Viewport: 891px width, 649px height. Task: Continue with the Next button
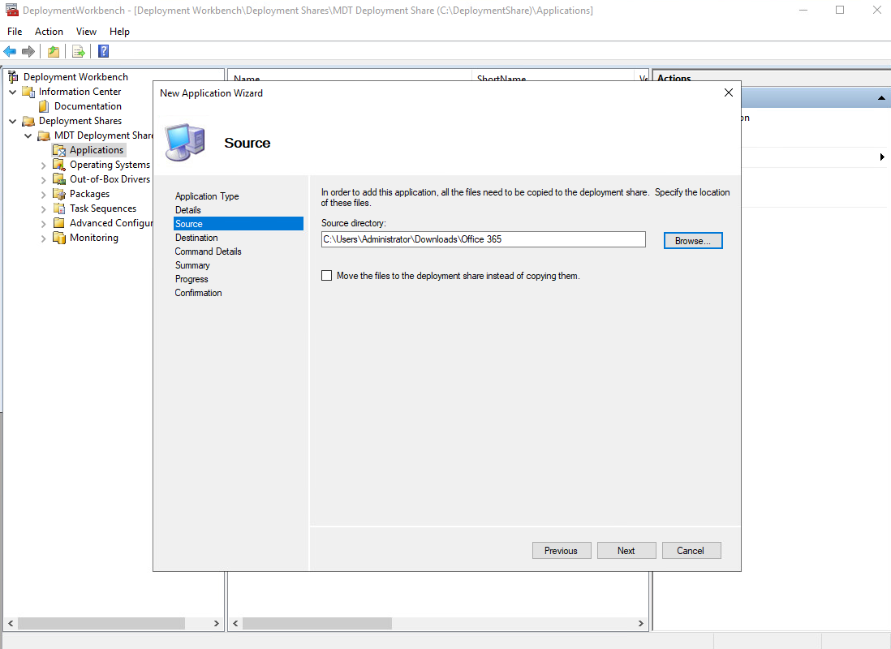626,550
